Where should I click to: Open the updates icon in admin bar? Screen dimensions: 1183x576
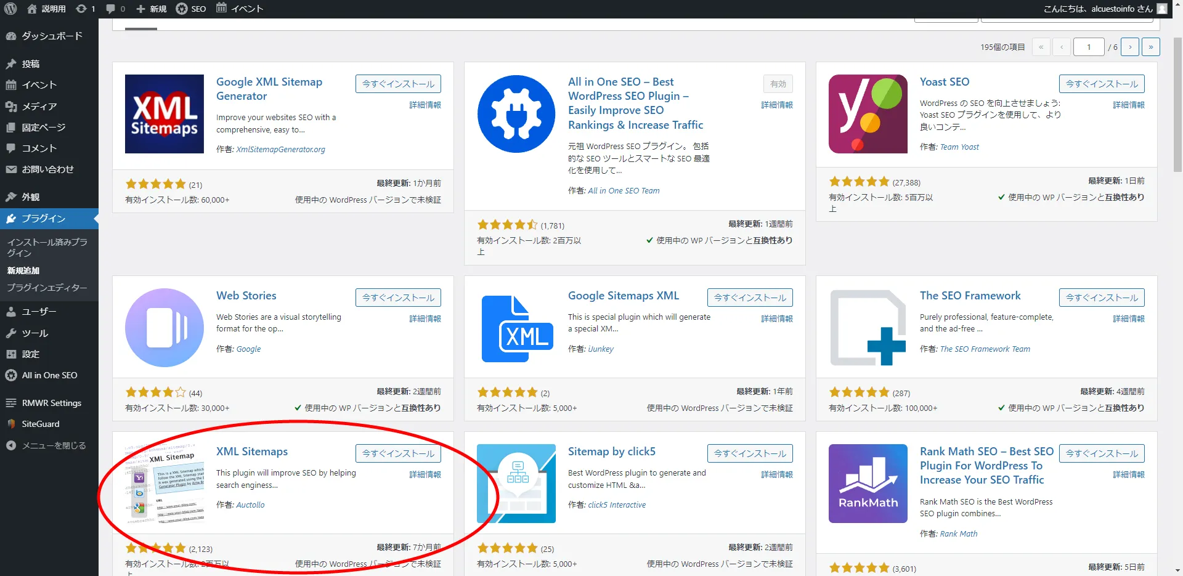tap(81, 9)
